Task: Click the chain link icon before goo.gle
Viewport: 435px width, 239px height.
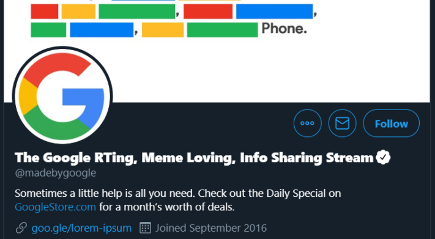Action: coord(21,228)
